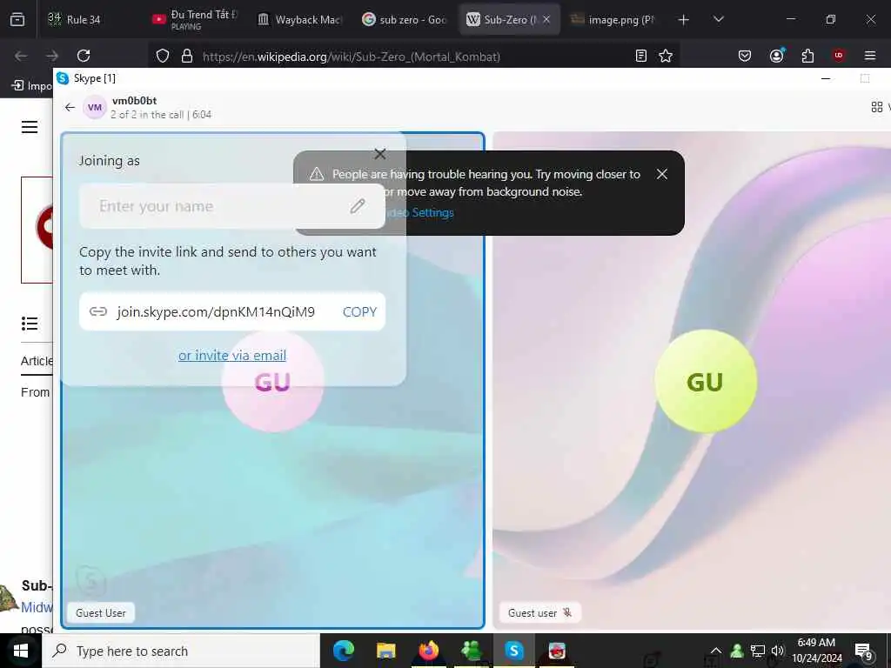This screenshot has width=891, height=668.
Task: Open the uBlock Origin extension icon
Action: click(839, 56)
